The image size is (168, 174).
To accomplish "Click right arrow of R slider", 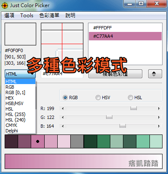I will 159,108.
